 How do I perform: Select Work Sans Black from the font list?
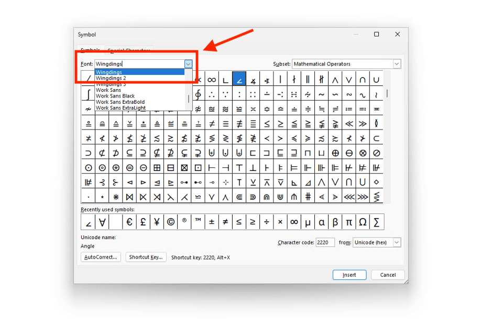point(139,96)
